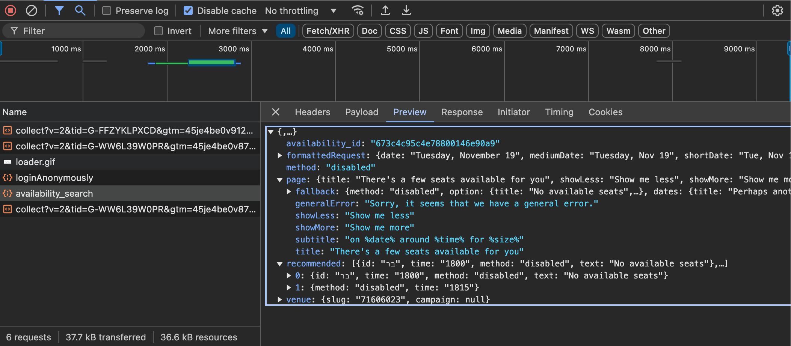Select availability_id value text
Image resolution: width=791 pixels, height=346 pixels.
[435, 143]
